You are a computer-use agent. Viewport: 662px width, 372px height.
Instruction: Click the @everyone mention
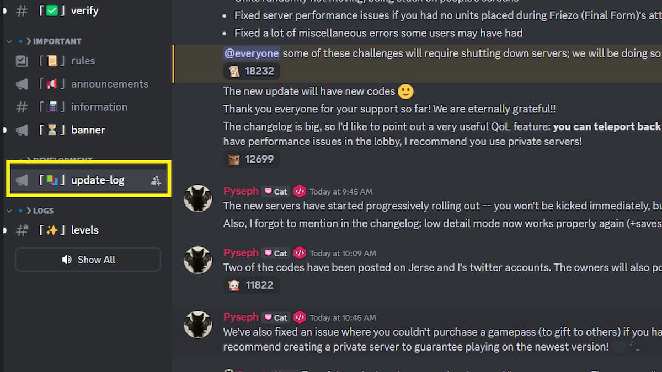point(252,53)
